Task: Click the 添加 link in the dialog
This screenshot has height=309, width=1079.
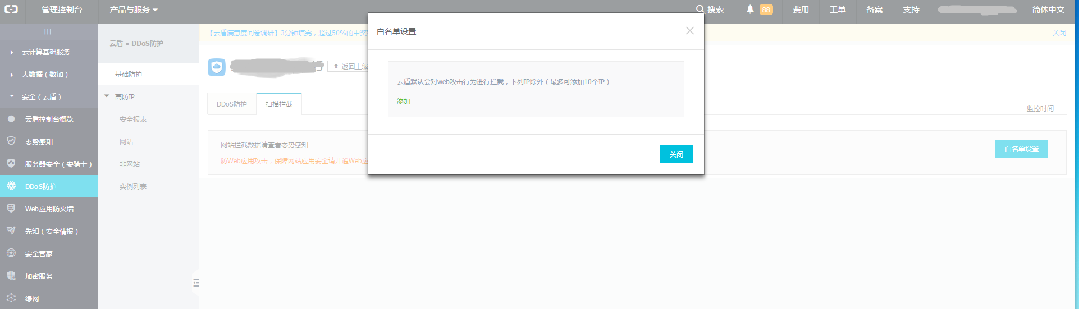Action: (404, 101)
